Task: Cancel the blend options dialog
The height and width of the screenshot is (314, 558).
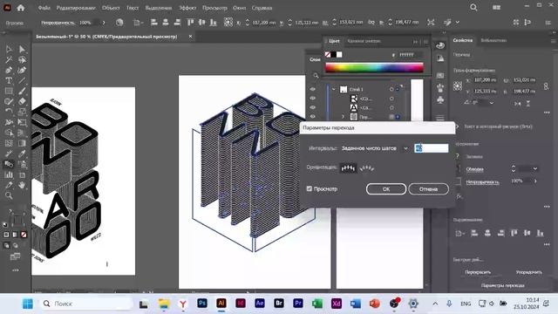Action: pyautogui.click(x=428, y=189)
